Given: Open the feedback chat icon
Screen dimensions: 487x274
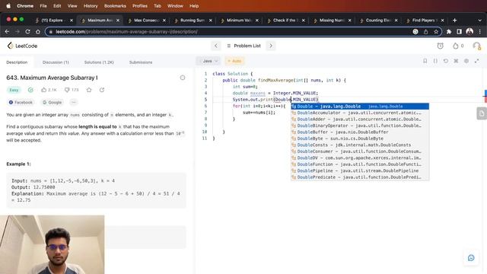Looking at the screenshot, I should (x=471, y=258).
